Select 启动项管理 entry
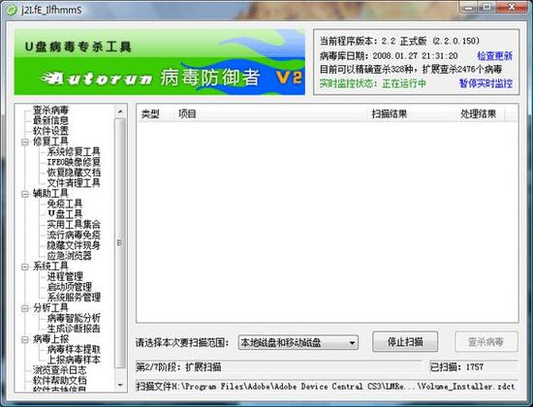The width and height of the screenshot is (533, 407). pos(70,287)
